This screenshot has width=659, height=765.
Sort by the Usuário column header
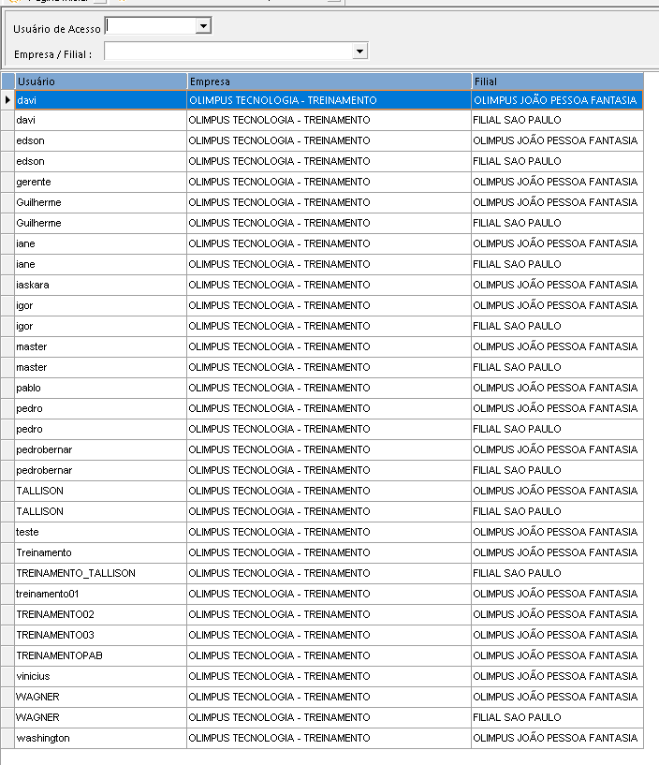(x=101, y=81)
